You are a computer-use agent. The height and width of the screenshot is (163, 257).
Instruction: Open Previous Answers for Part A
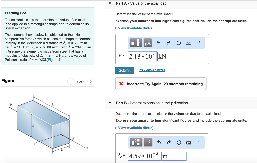(152, 70)
